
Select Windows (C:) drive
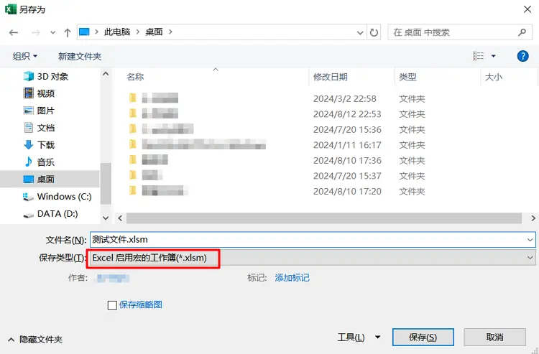pos(57,197)
